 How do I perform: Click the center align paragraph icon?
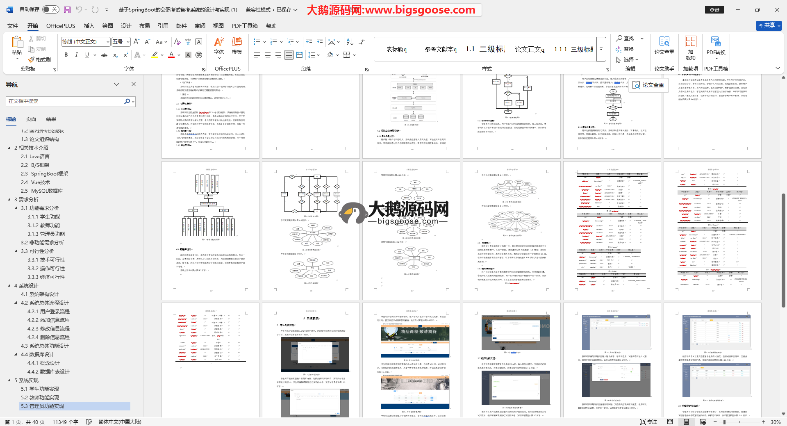click(x=268, y=55)
